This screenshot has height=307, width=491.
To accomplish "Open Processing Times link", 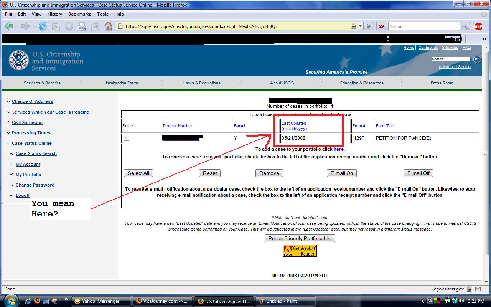I will [x=31, y=133].
